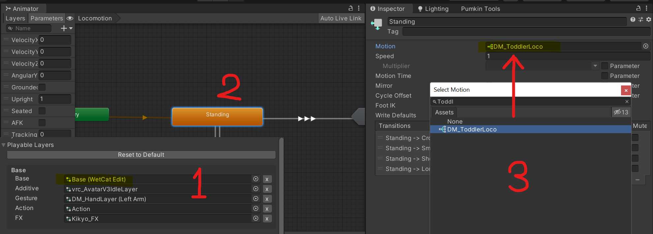Toggle the Auto Live Link button

pos(341,18)
